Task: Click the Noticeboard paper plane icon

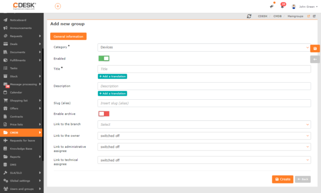Action: (x=6, y=20)
